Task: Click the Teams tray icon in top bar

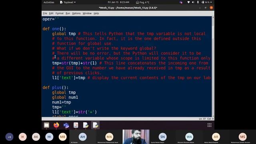Action: pos(181,2)
